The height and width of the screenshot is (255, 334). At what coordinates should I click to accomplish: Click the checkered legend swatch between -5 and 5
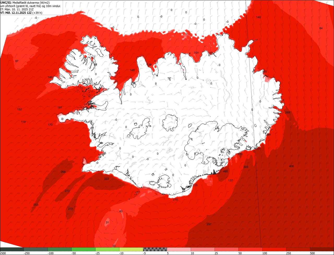click(x=155, y=249)
